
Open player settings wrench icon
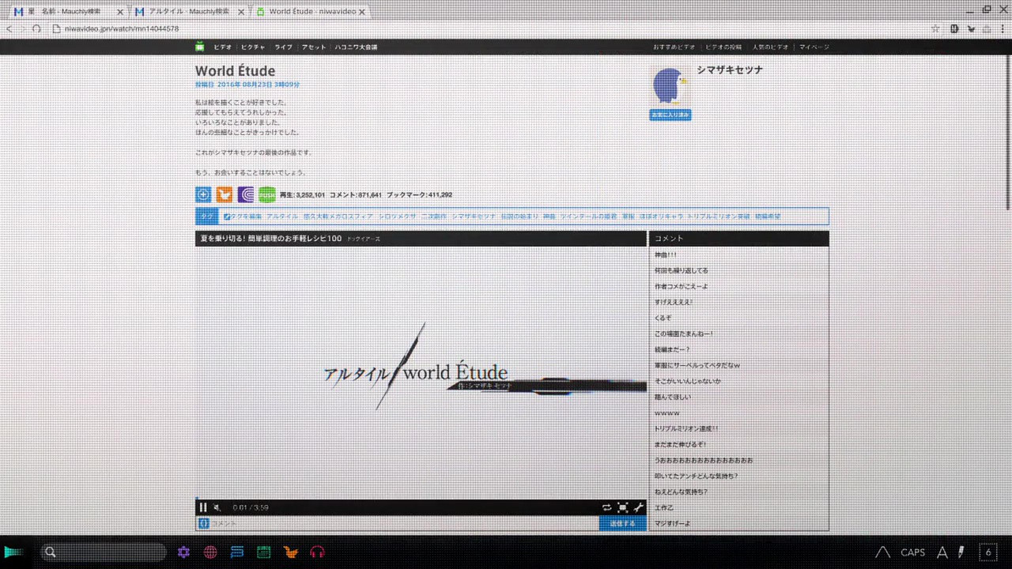(x=639, y=507)
